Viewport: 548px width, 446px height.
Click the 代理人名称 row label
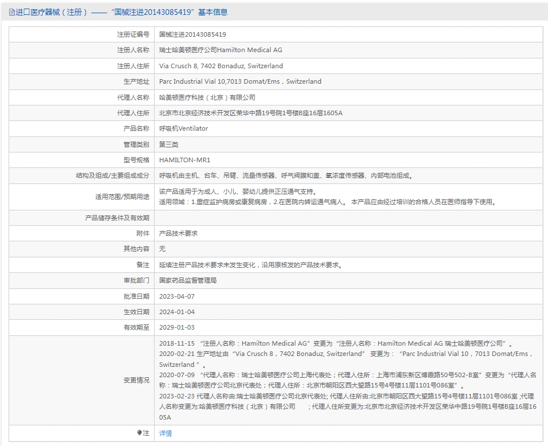pyautogui.click(x=133, y=97)
